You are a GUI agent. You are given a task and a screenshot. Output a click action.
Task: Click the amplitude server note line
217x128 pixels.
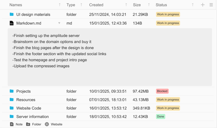pos(46,36)
